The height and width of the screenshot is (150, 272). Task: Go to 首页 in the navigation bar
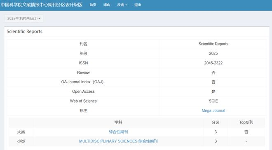(93, 5)
